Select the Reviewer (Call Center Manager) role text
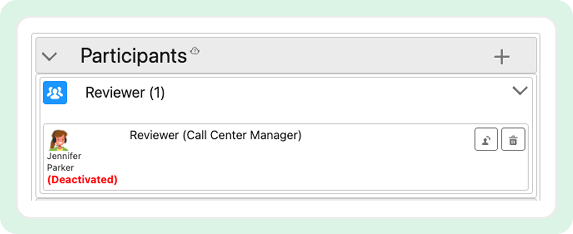This screenshot has width=573, height=234. (216, 135)
